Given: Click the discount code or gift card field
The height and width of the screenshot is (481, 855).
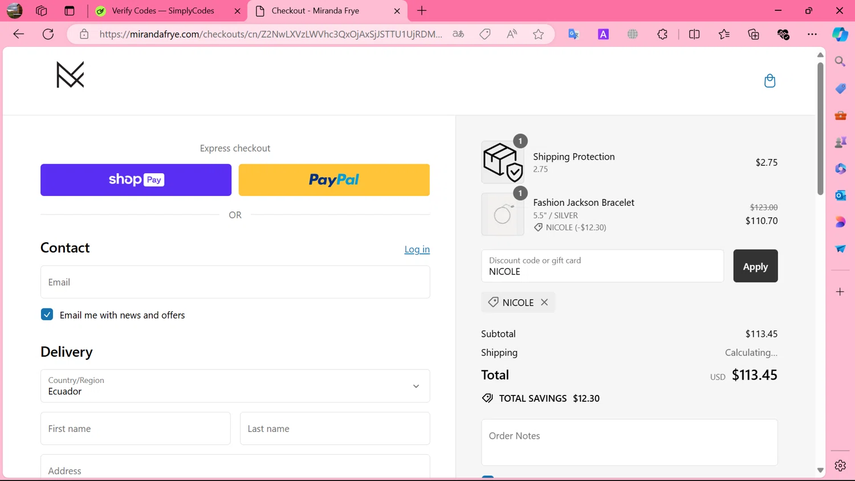Looking at the screenshot, I should click(602, 266).
